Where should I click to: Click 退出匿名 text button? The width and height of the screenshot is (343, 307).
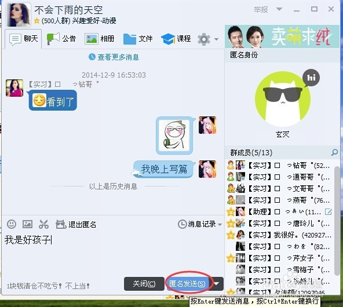82,224
